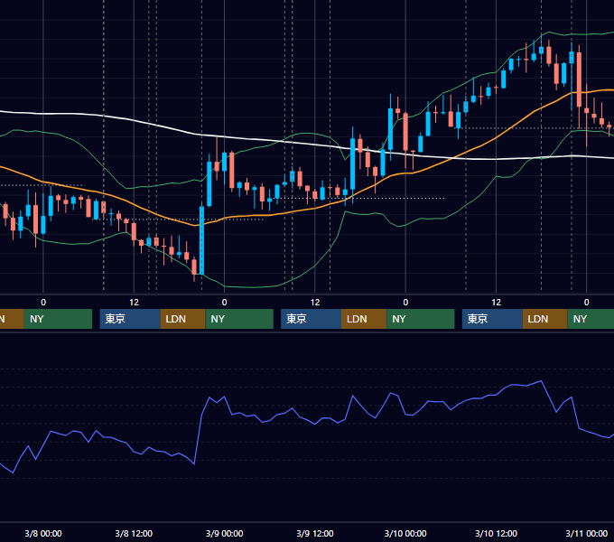Select the NY session block above 3/9 00:00
Viewport: 614px width, 542px height.
tap(239, 319)
